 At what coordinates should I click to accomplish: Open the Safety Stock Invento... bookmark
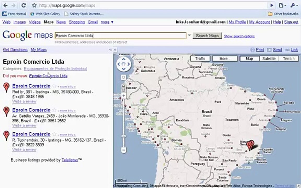pos(84,14)
